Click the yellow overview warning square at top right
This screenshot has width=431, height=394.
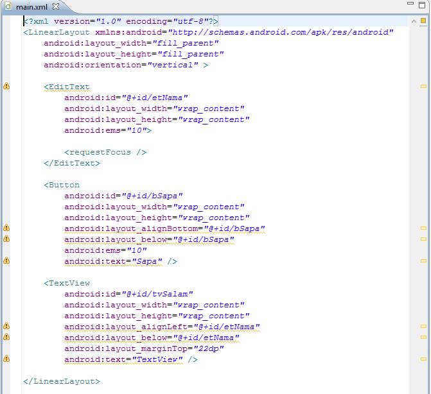(423, 21)
